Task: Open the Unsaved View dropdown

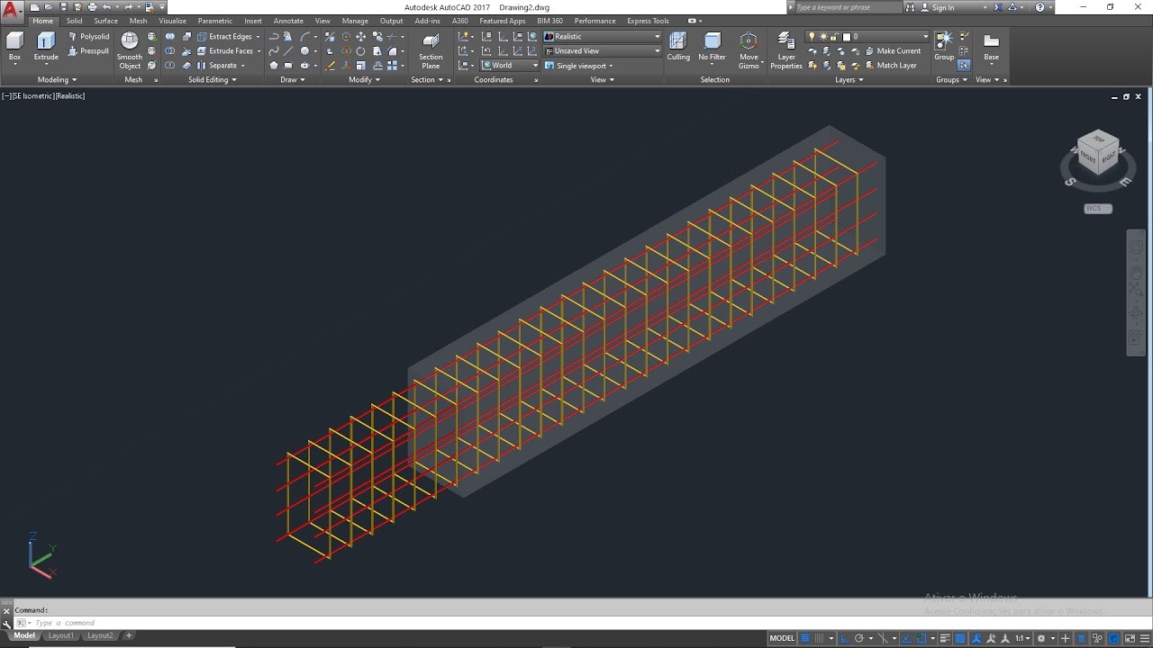Action: coord(602,51)
